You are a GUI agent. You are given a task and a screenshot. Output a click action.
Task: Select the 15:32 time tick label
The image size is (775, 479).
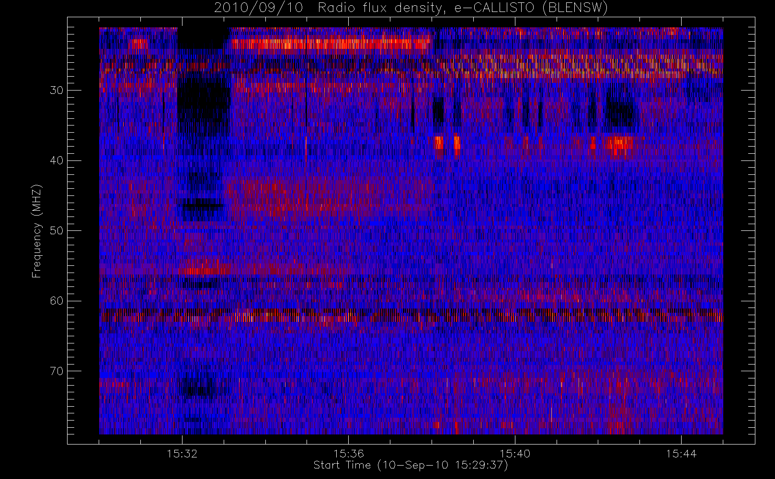point(182,454)
